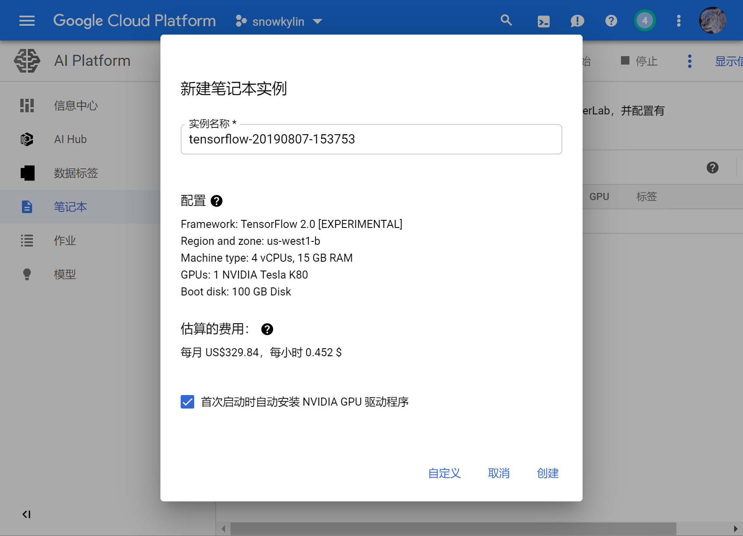The width and height of the screenshot is (743, 536).
Task: Click the scrollbar left arrow
Action: pos(223,529)
